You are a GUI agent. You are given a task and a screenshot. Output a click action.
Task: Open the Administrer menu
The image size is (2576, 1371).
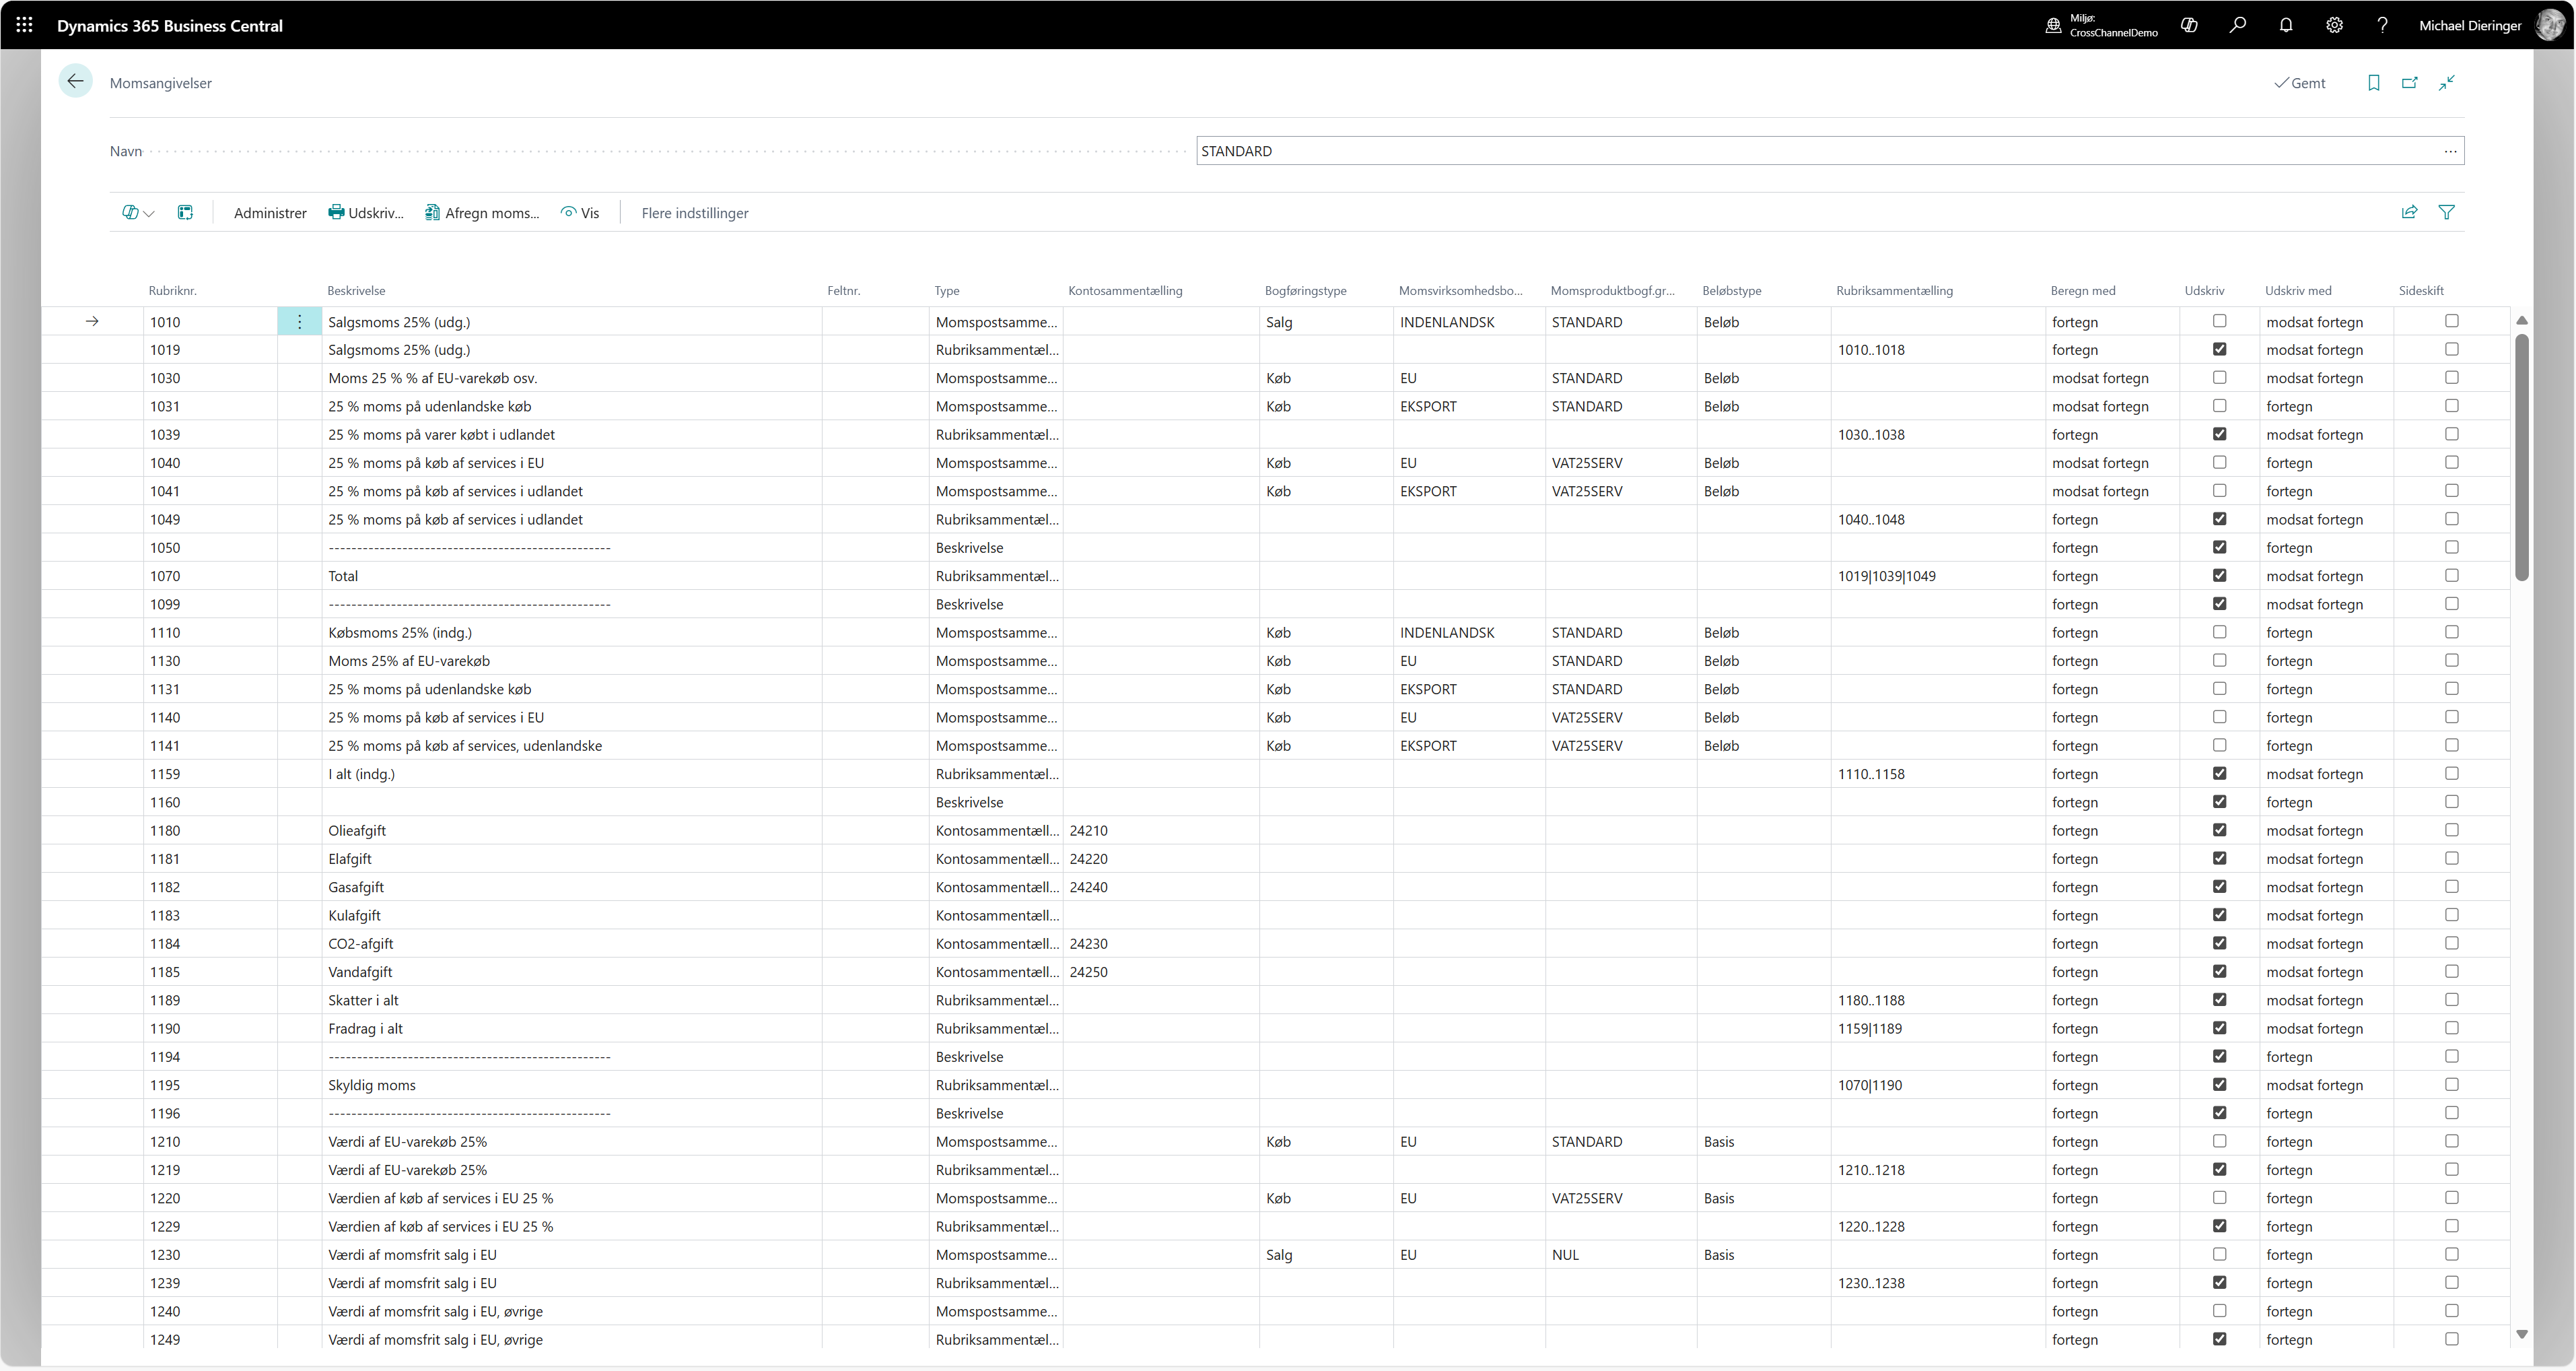[x=270, y=213]
